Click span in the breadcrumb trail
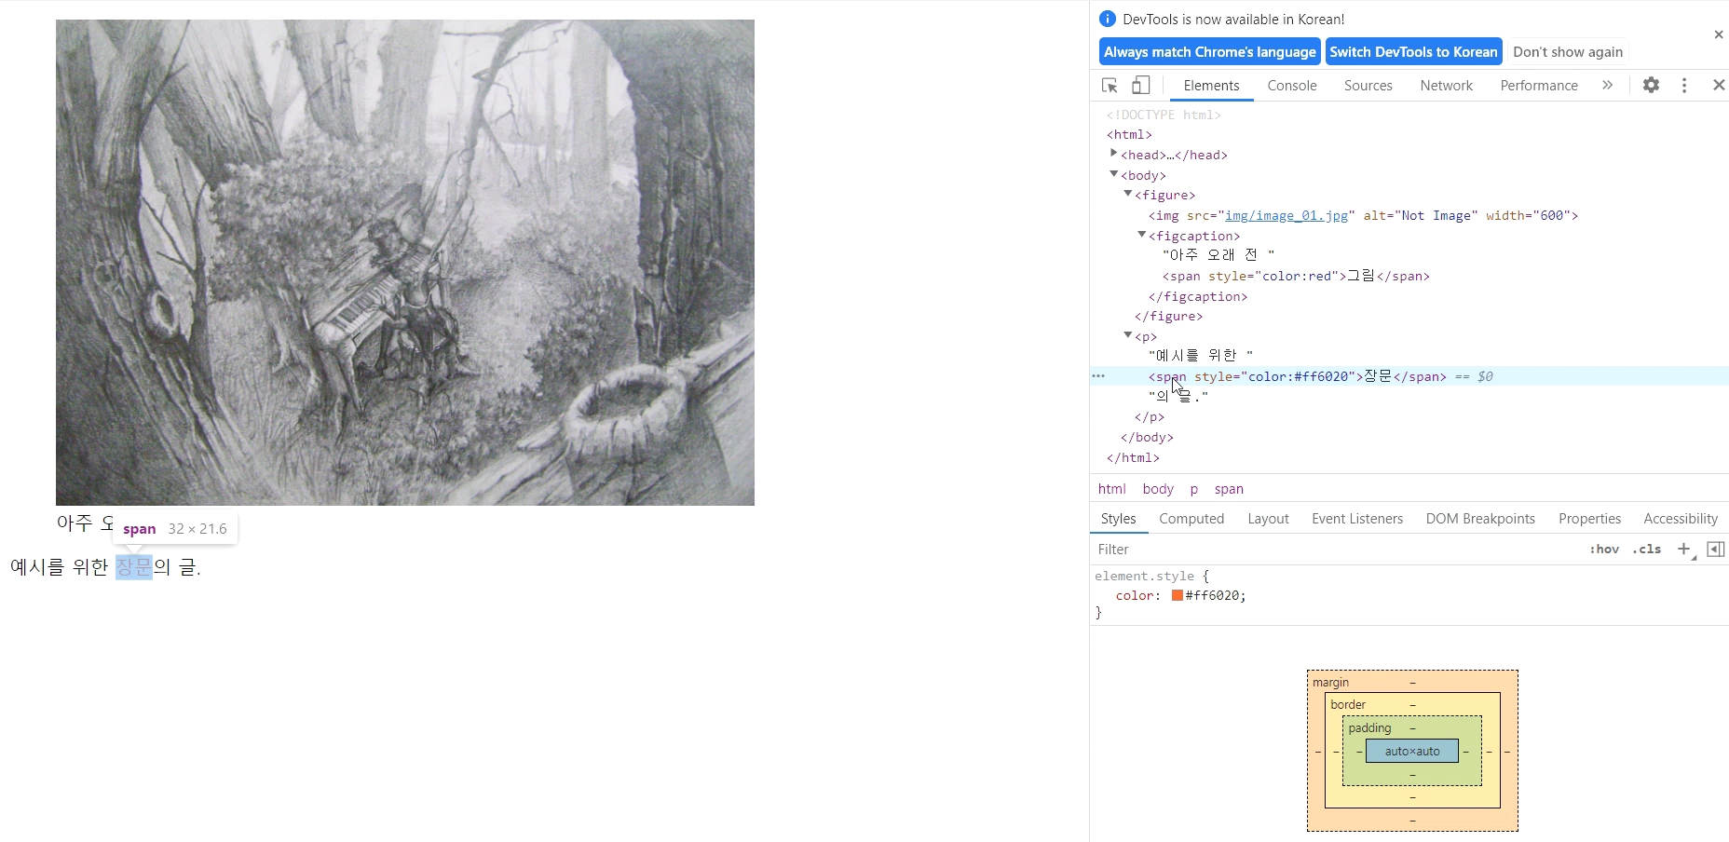 point(1229,489)
